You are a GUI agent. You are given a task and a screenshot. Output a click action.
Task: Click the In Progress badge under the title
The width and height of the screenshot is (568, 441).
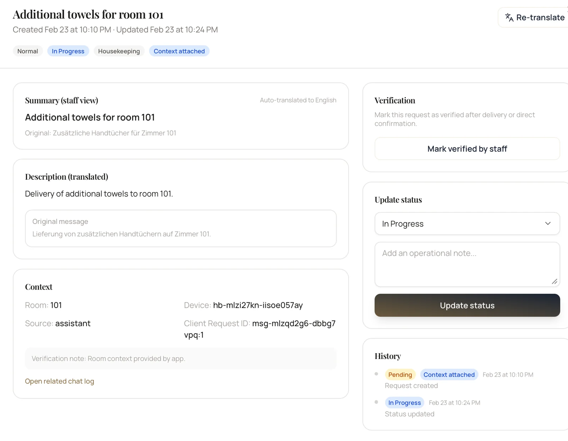tap(68, 51)
